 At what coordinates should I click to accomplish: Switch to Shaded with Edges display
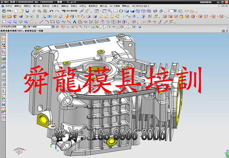(x=126, y=11)
